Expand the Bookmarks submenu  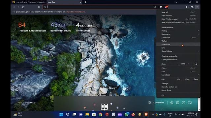[178, 34]
